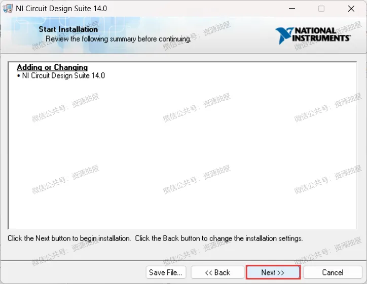Close the installer window

(351, 9)
